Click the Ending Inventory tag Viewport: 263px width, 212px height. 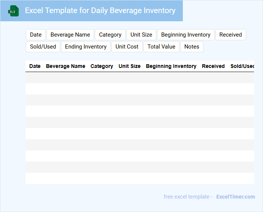pyautogui.click(x=86, y=47)
